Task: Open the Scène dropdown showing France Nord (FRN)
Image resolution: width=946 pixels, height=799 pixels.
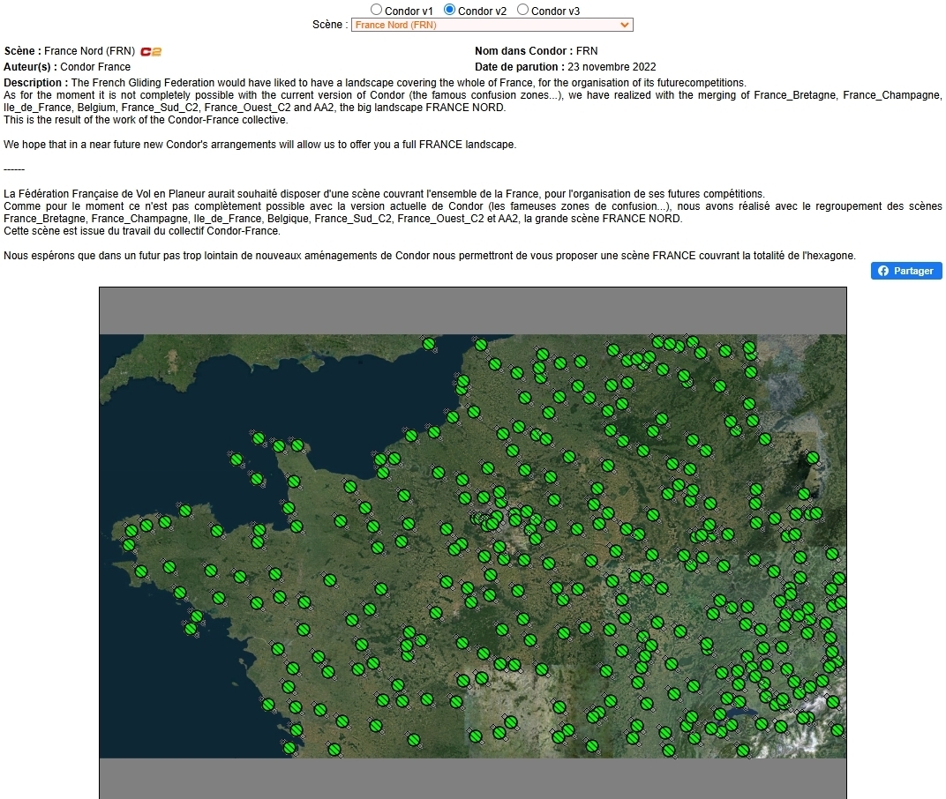Action: (492, 25)
